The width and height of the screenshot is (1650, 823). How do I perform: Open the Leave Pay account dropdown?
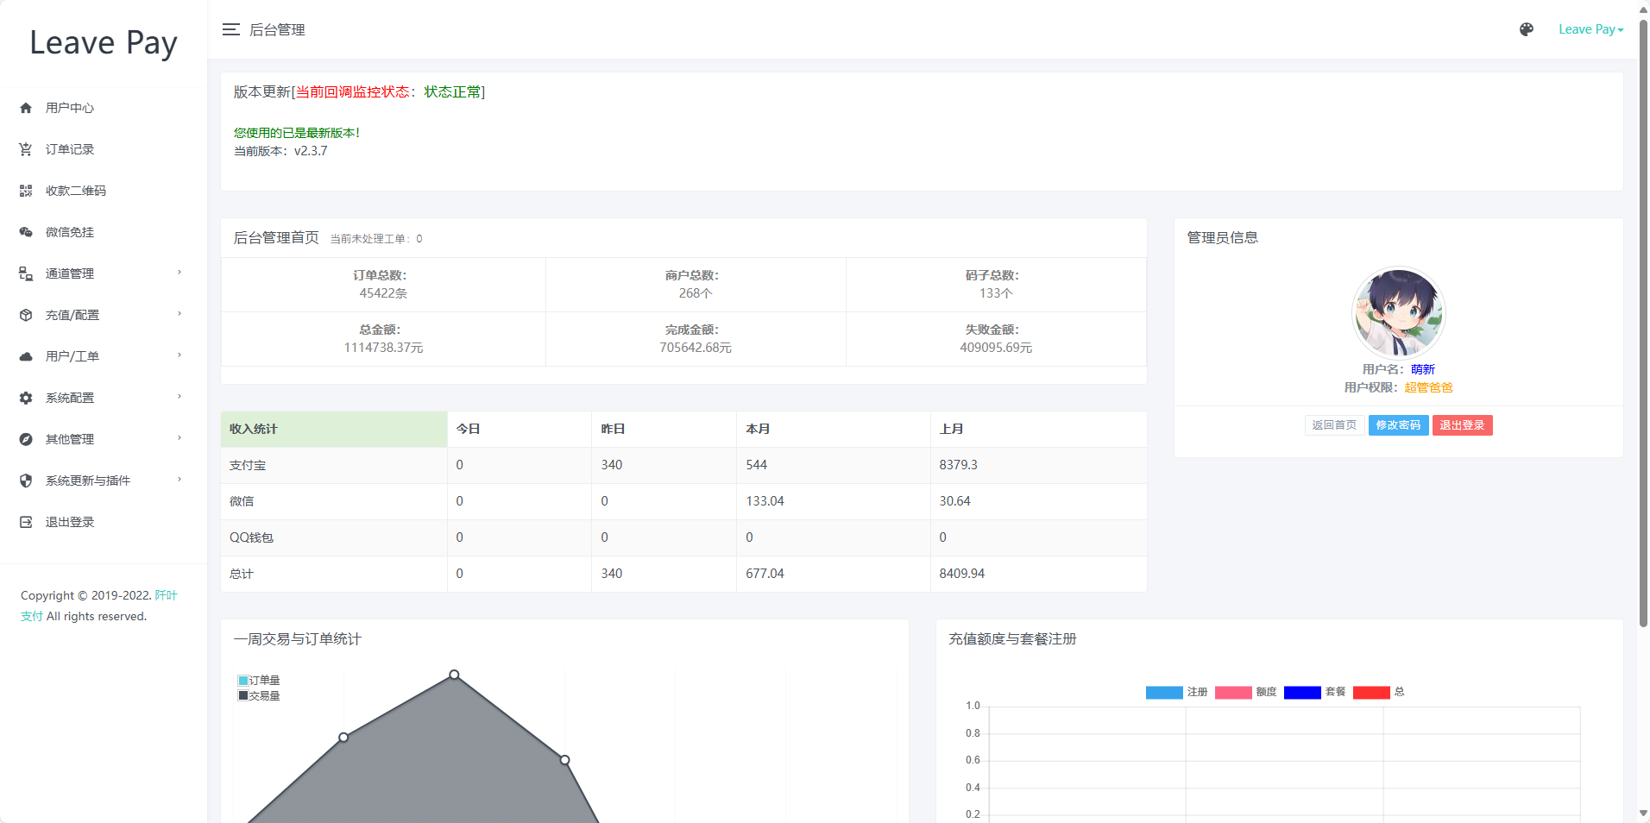pyautogui.click(x=1590, y=29)
